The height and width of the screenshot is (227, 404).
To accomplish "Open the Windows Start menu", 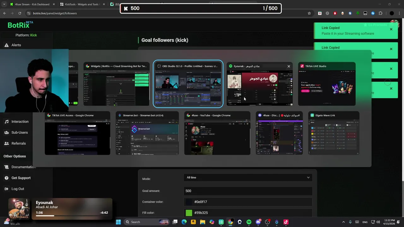I will coord(118,222).
